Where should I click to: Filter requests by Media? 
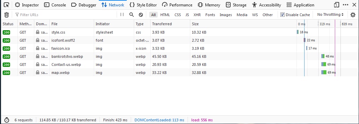click(242, 15)
